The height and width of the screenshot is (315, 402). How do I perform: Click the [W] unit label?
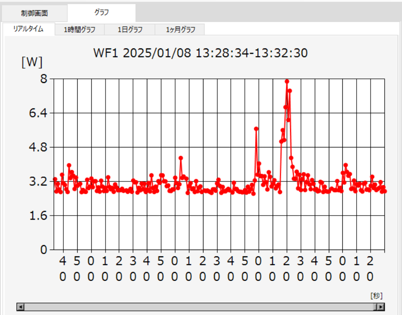pyautogui.click(x=31, y=62)
